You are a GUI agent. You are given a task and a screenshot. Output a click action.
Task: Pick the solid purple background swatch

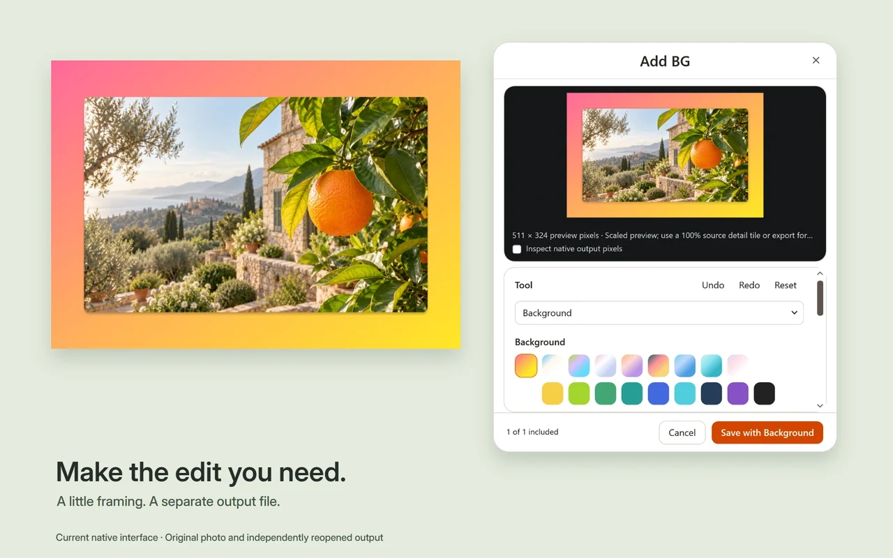[x=738, y=393]
